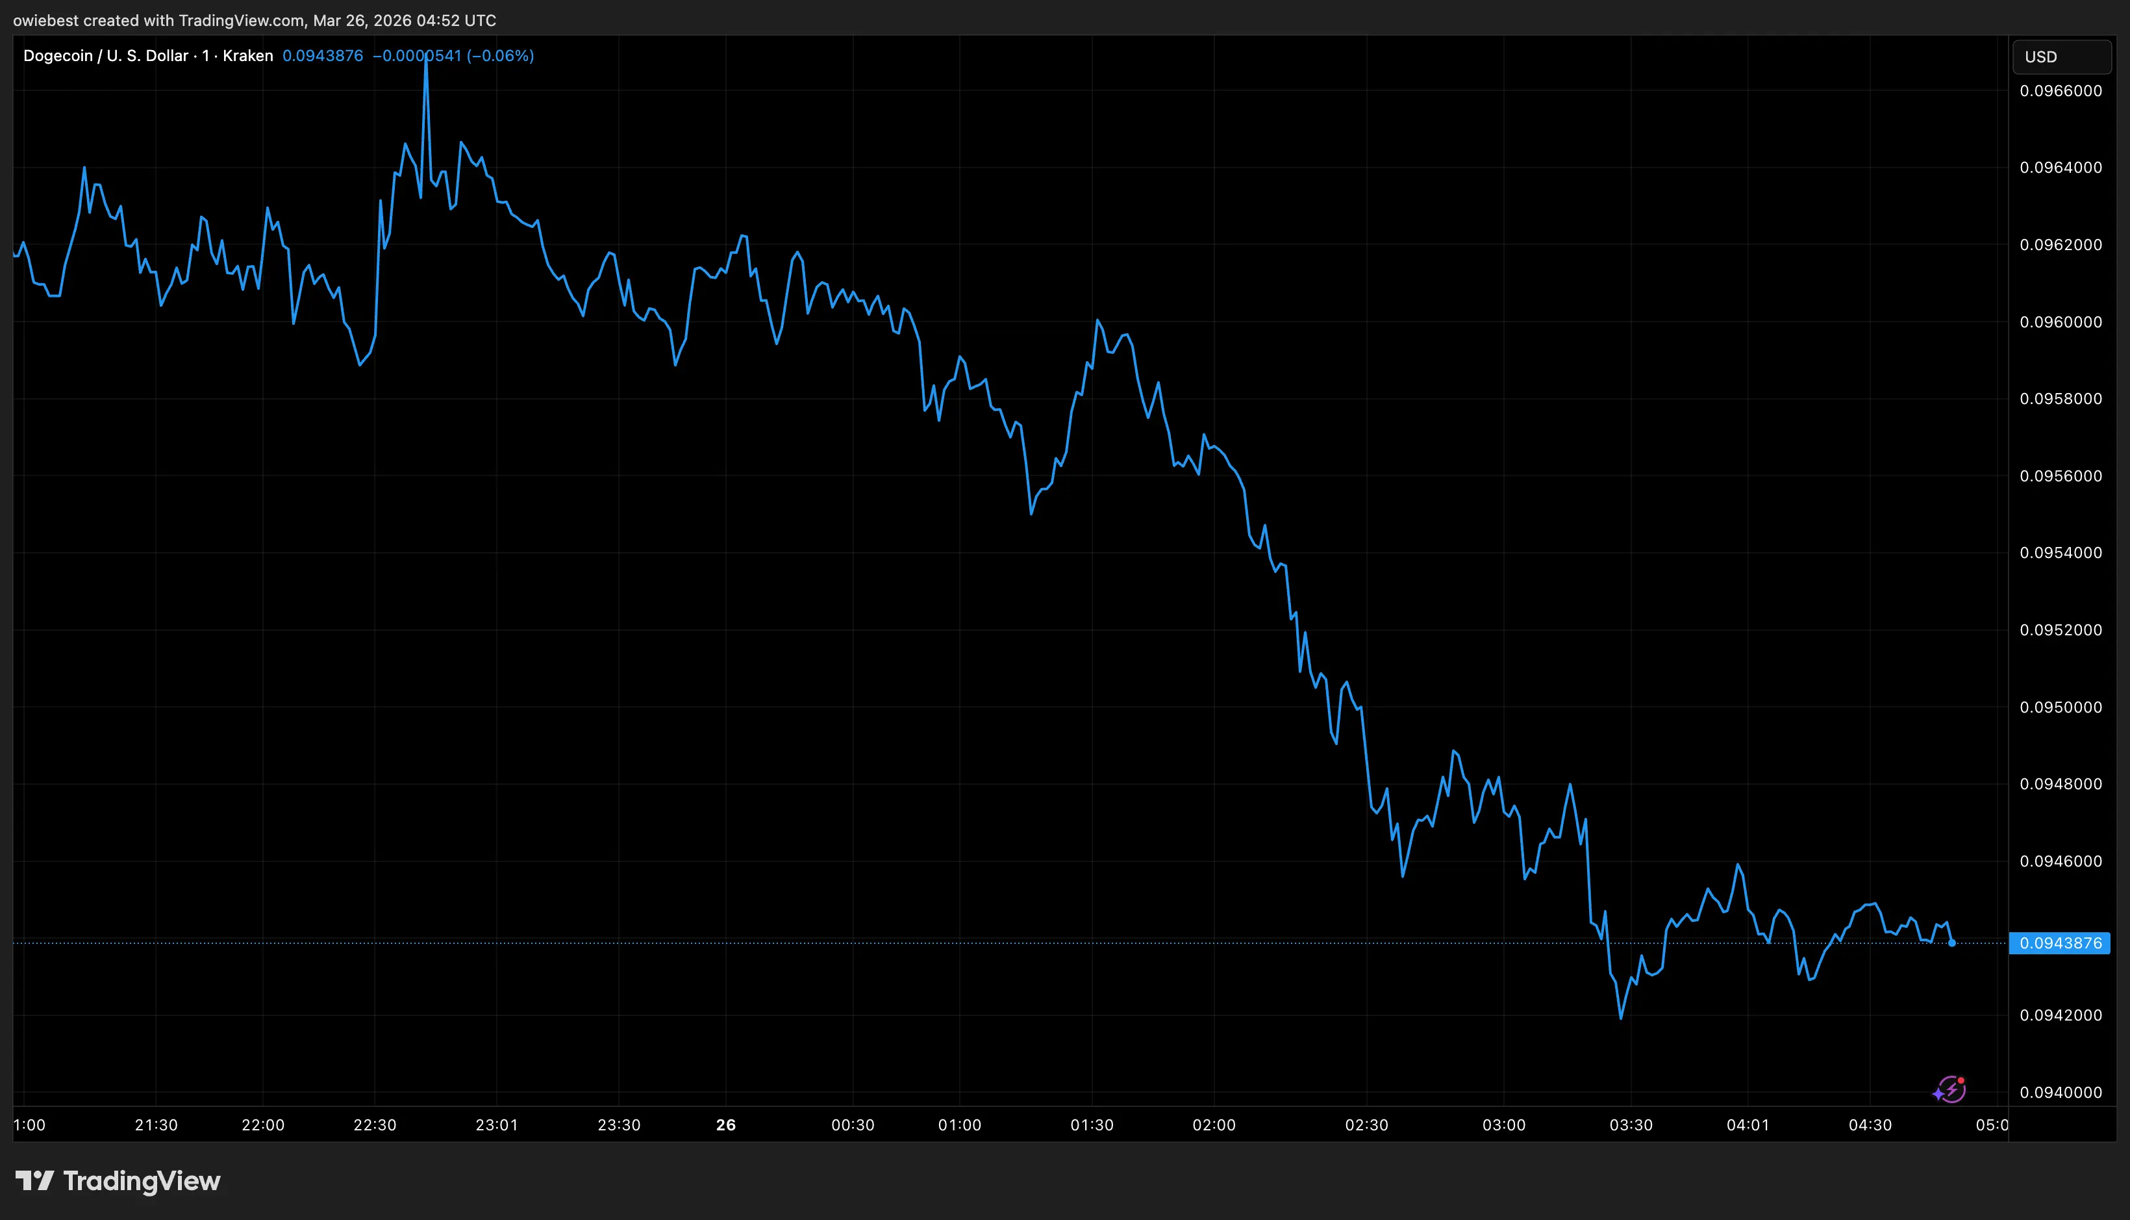Click the 0.0966000 price axis label
This screenshot has width=2130, height=1220.
click(x=2060, y=90)
